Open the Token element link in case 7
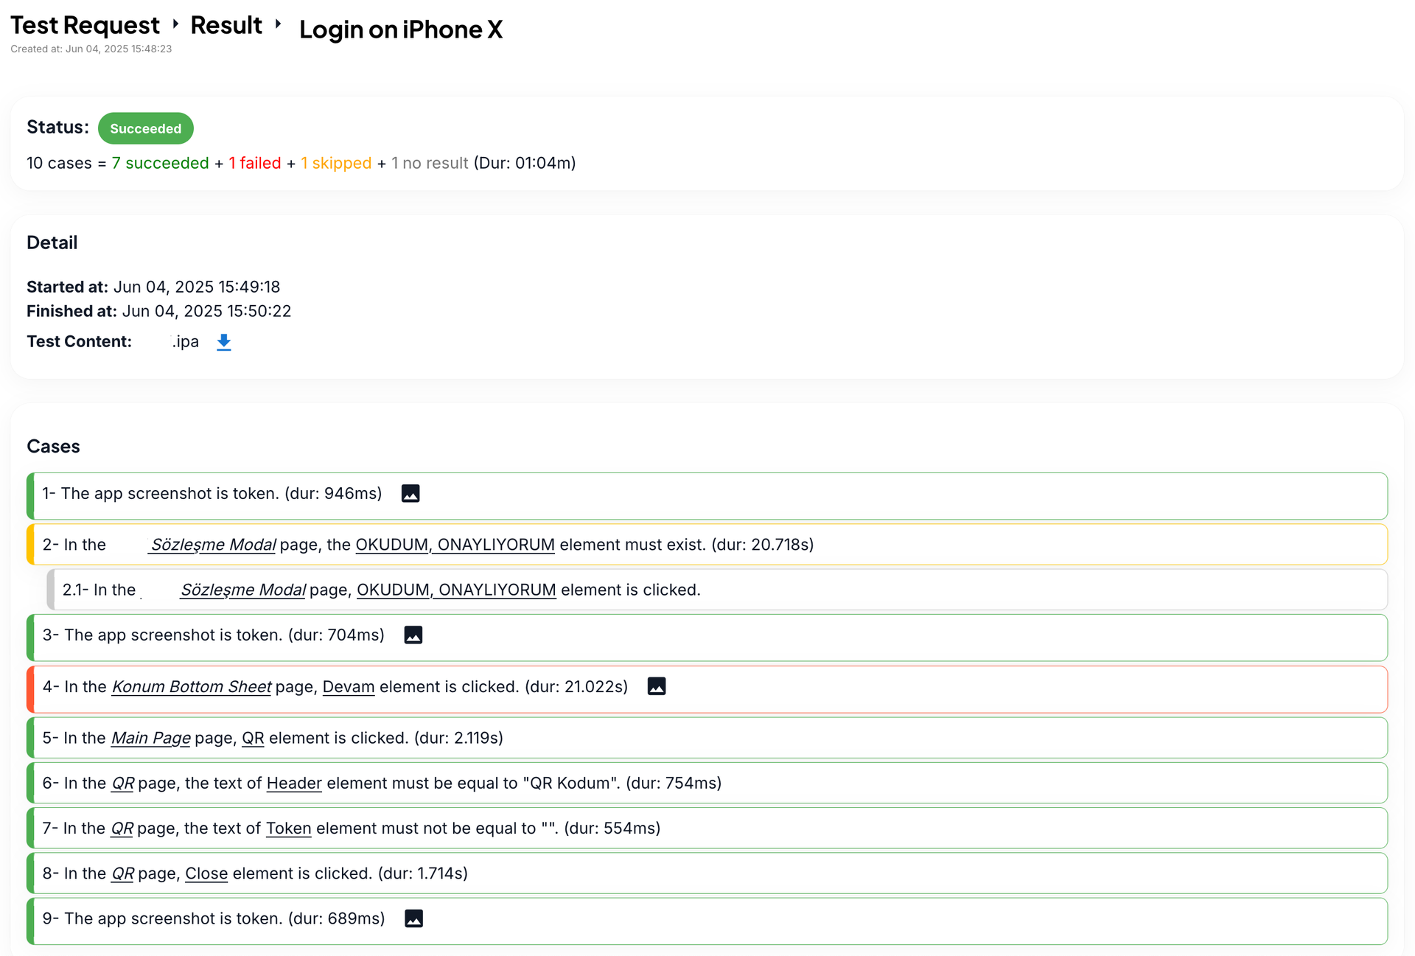1415x956 pixels. coord(288,828)
